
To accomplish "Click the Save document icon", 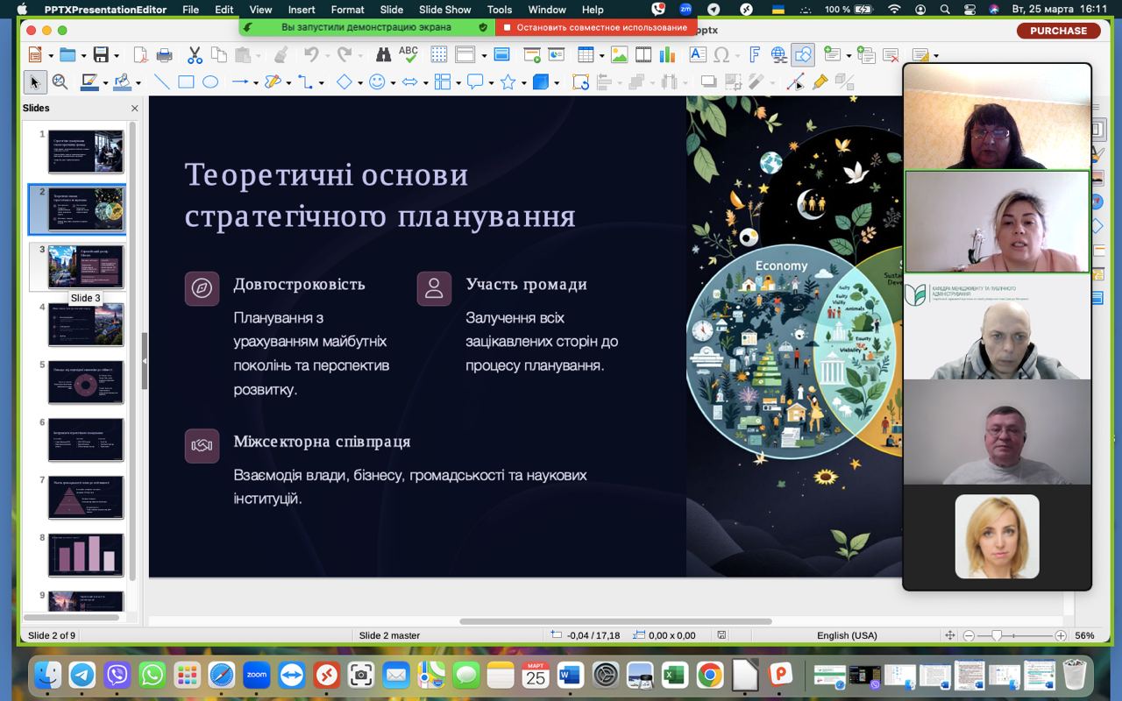I will 101,55.
